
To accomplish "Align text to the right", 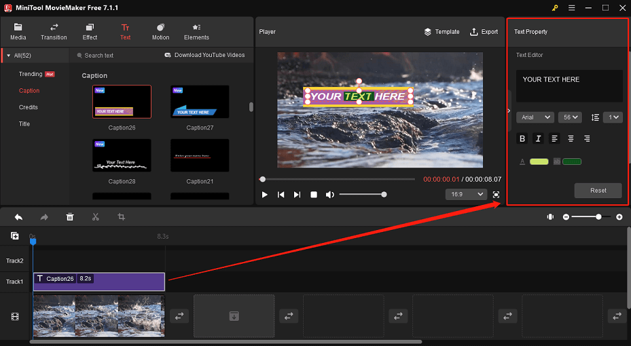I will click(x=587, y=138).
